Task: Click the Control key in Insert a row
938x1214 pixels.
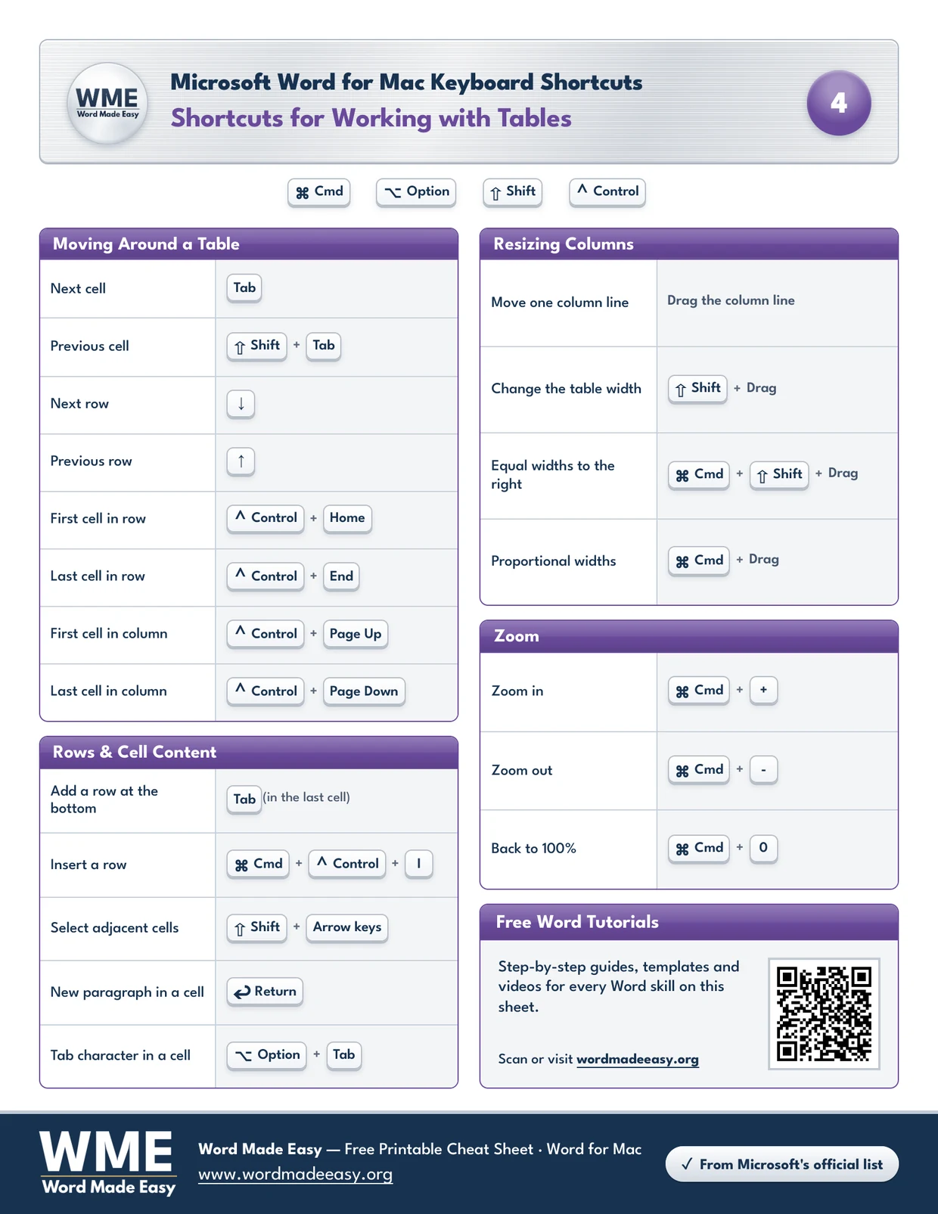Action: [347, 864]
